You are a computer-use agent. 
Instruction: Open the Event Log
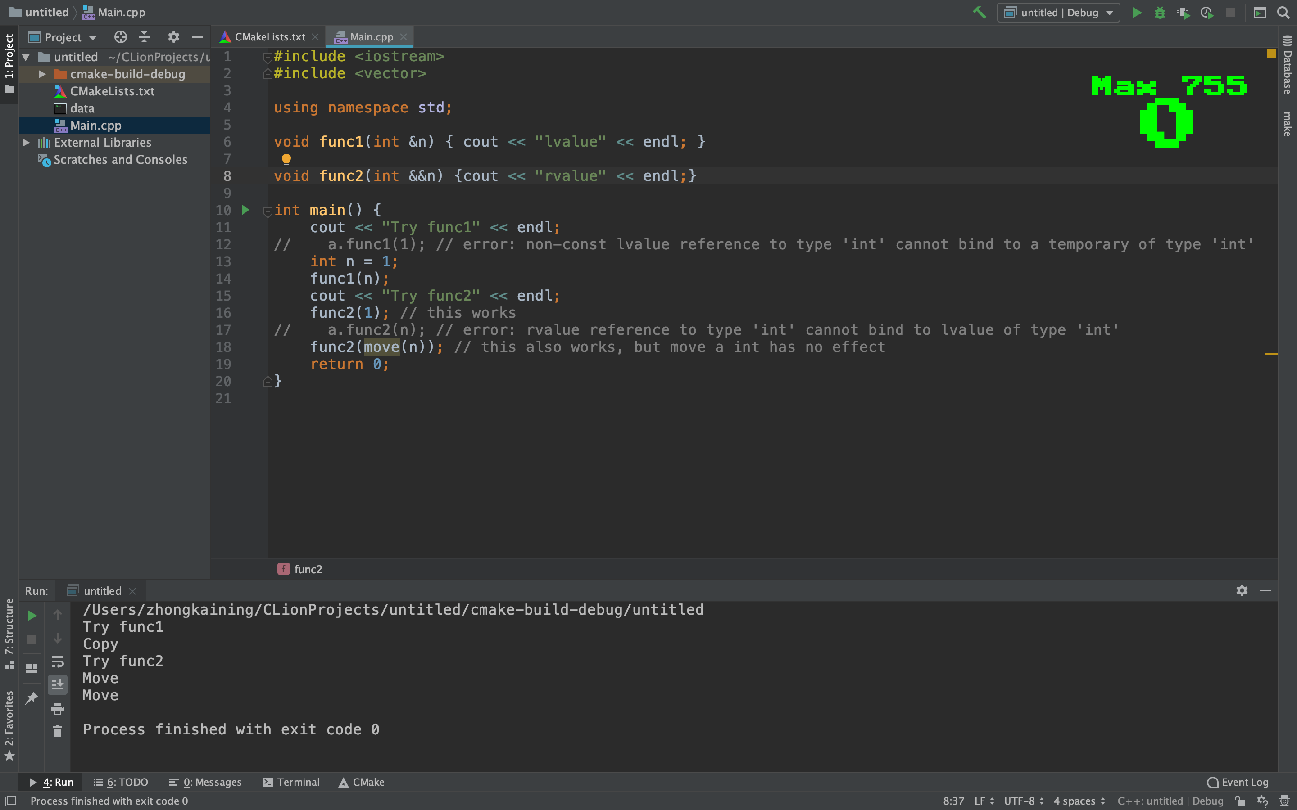(1238, 782)
